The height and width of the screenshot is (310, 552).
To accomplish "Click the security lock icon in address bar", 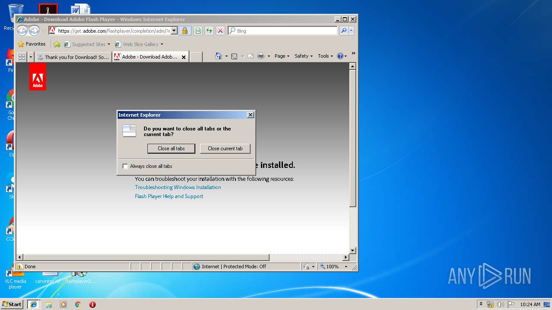I will 185,31.
